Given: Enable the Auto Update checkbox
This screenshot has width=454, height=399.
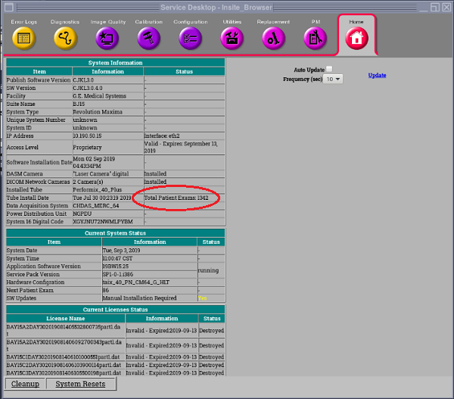Looking at the screenshot, I should point(329,69).
